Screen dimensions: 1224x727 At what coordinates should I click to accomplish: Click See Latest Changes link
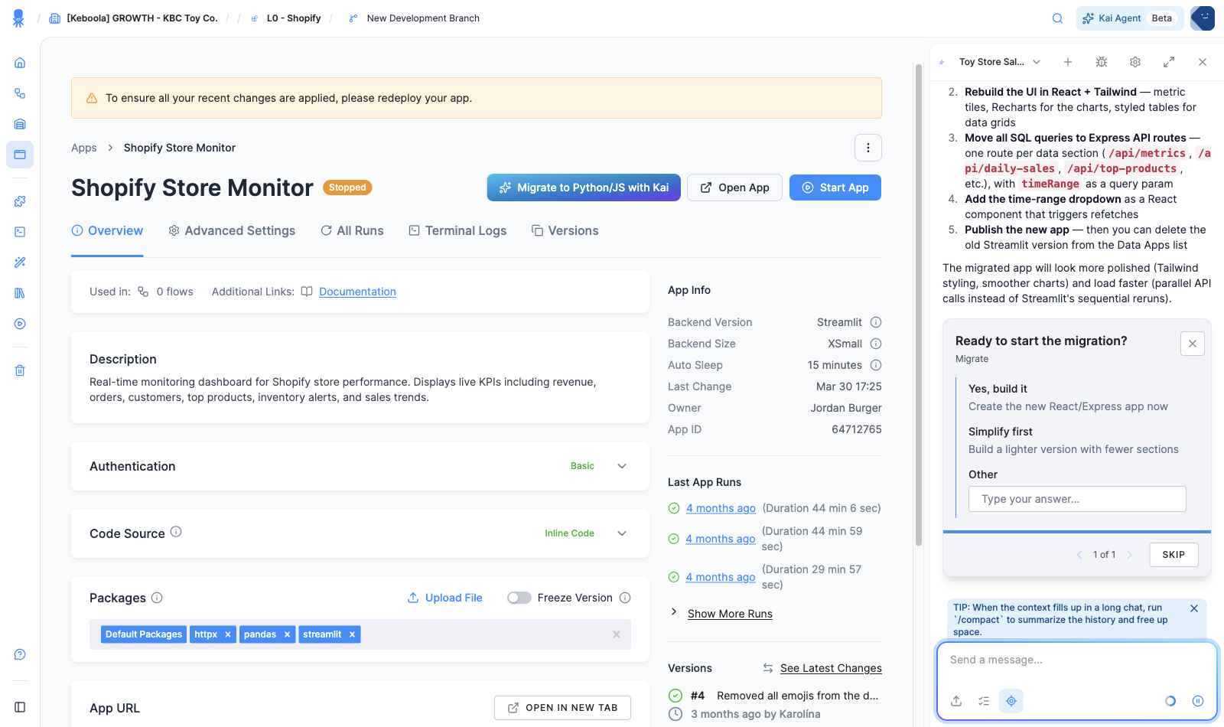[x=831, y=668]
